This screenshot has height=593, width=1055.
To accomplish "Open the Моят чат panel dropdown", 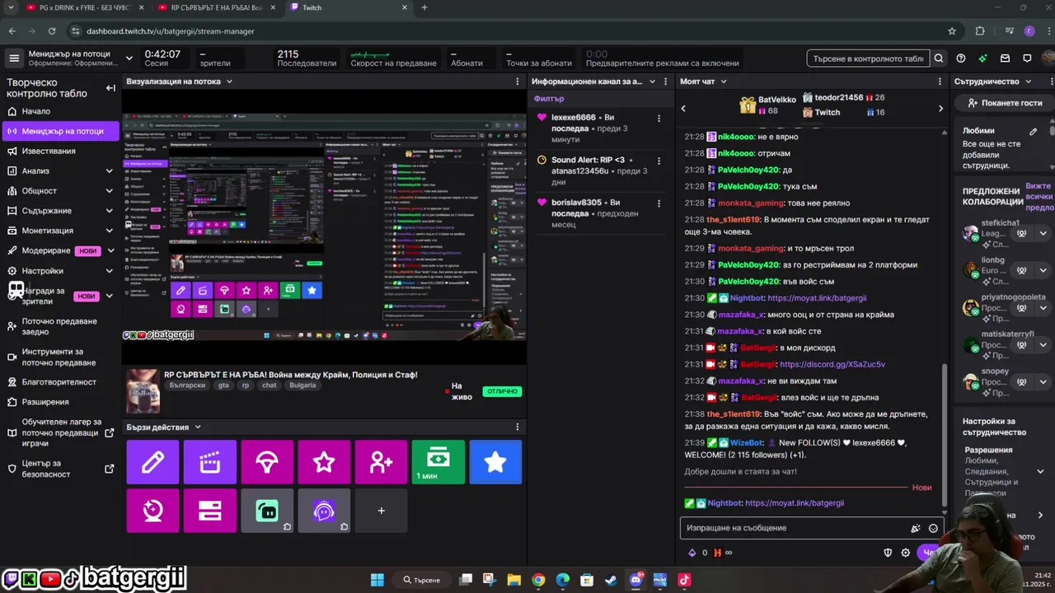I will pos(723,82).
